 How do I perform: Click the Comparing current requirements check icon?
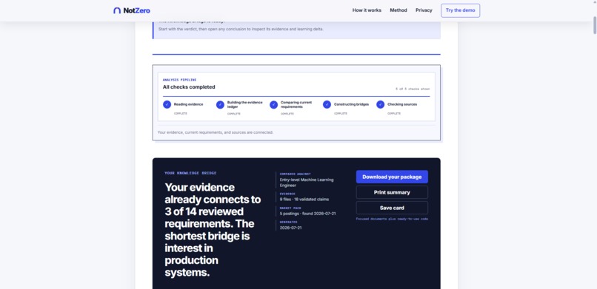(273, 104)
